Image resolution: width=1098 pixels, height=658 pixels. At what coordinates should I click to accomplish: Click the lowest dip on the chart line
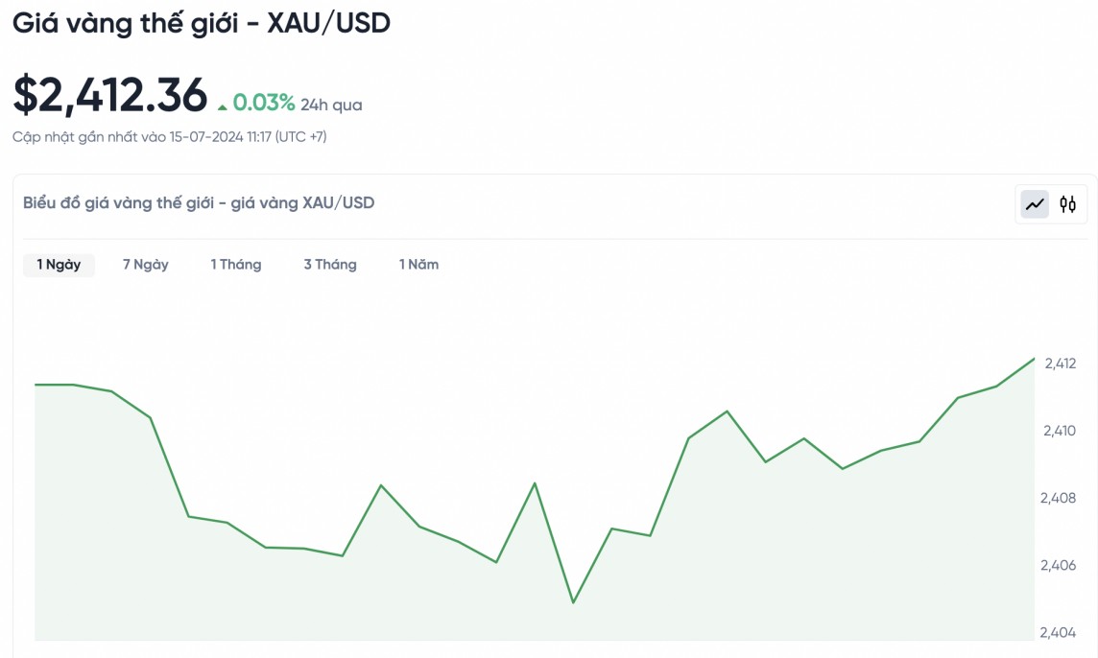[x=573, y=602]
